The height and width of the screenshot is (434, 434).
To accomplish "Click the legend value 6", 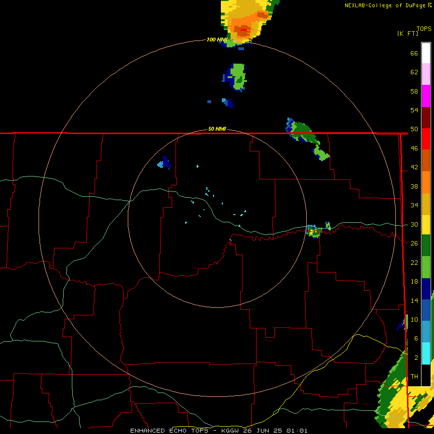I will click(x=416, y=339).
